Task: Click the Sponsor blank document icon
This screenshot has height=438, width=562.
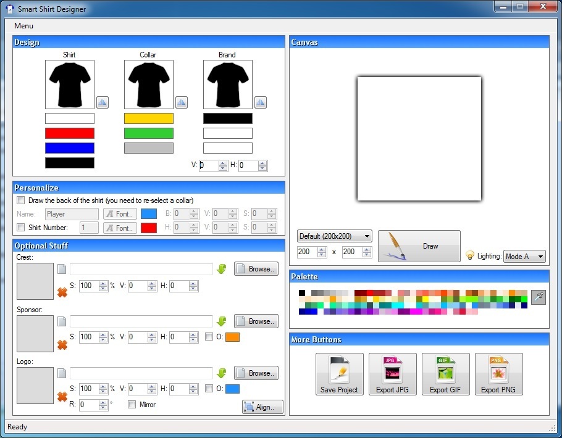Action: pos(62,321)
